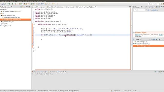This screenshot has height=92, width=164.
Task: Click the New Task icon in Task List
Action: [146, 7]
